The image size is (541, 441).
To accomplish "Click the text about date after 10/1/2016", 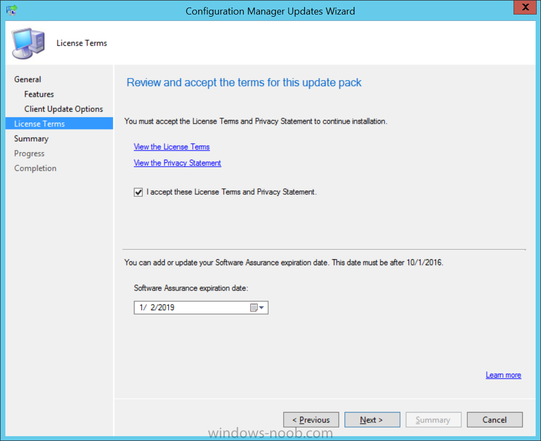I will [284, 263].
